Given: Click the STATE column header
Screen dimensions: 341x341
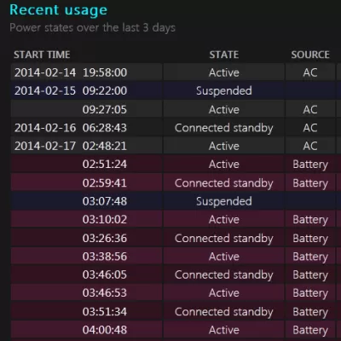Looking at the screenshot, I should coord(224,55).
